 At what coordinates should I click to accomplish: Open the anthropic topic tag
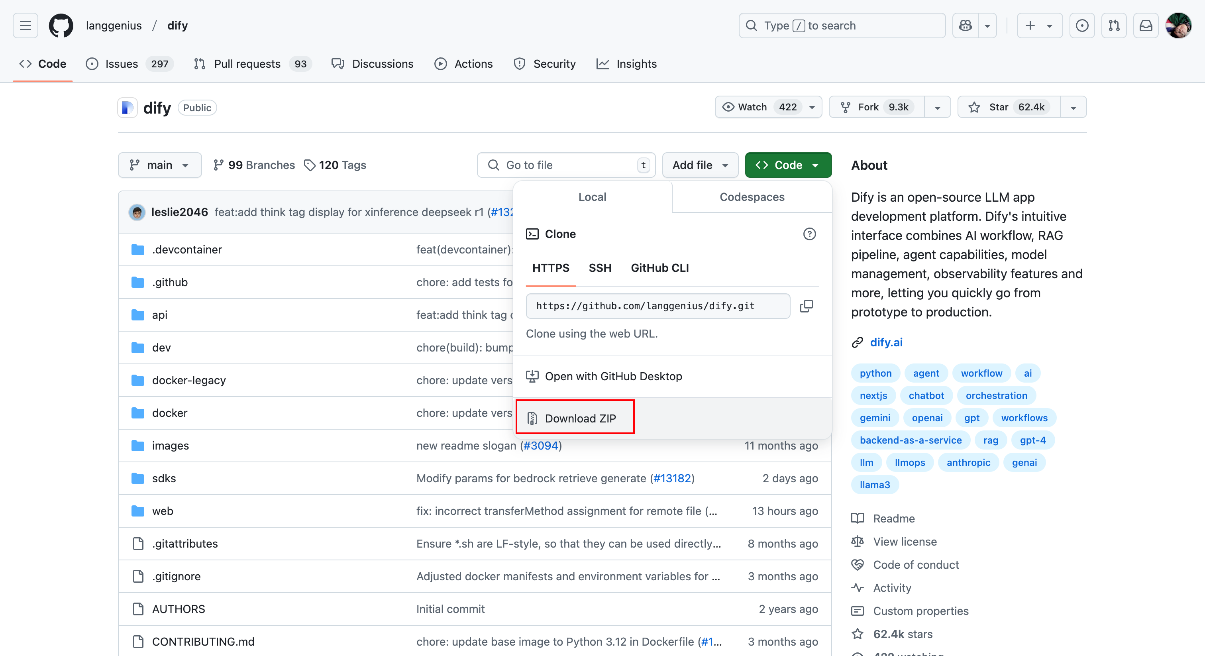point(968,463)
